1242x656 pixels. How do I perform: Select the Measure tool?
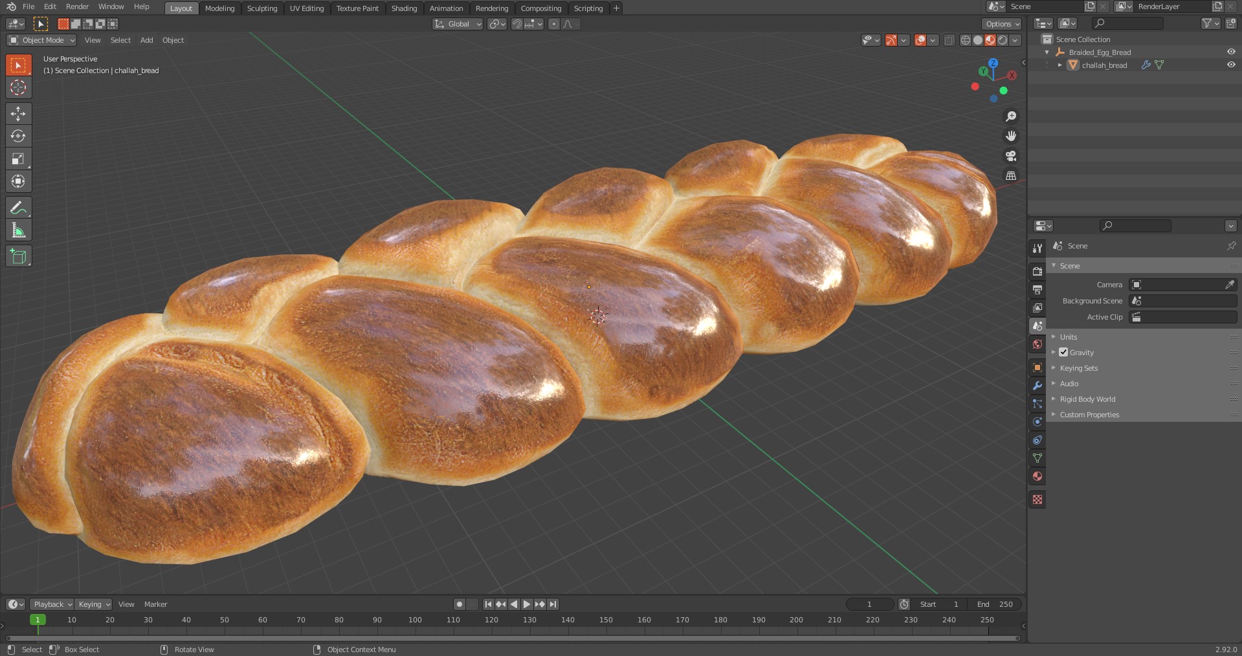pos(18,230)
